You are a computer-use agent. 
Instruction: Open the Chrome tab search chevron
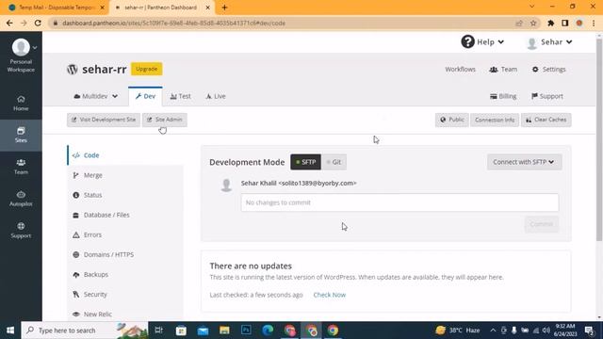coord(531,7)
